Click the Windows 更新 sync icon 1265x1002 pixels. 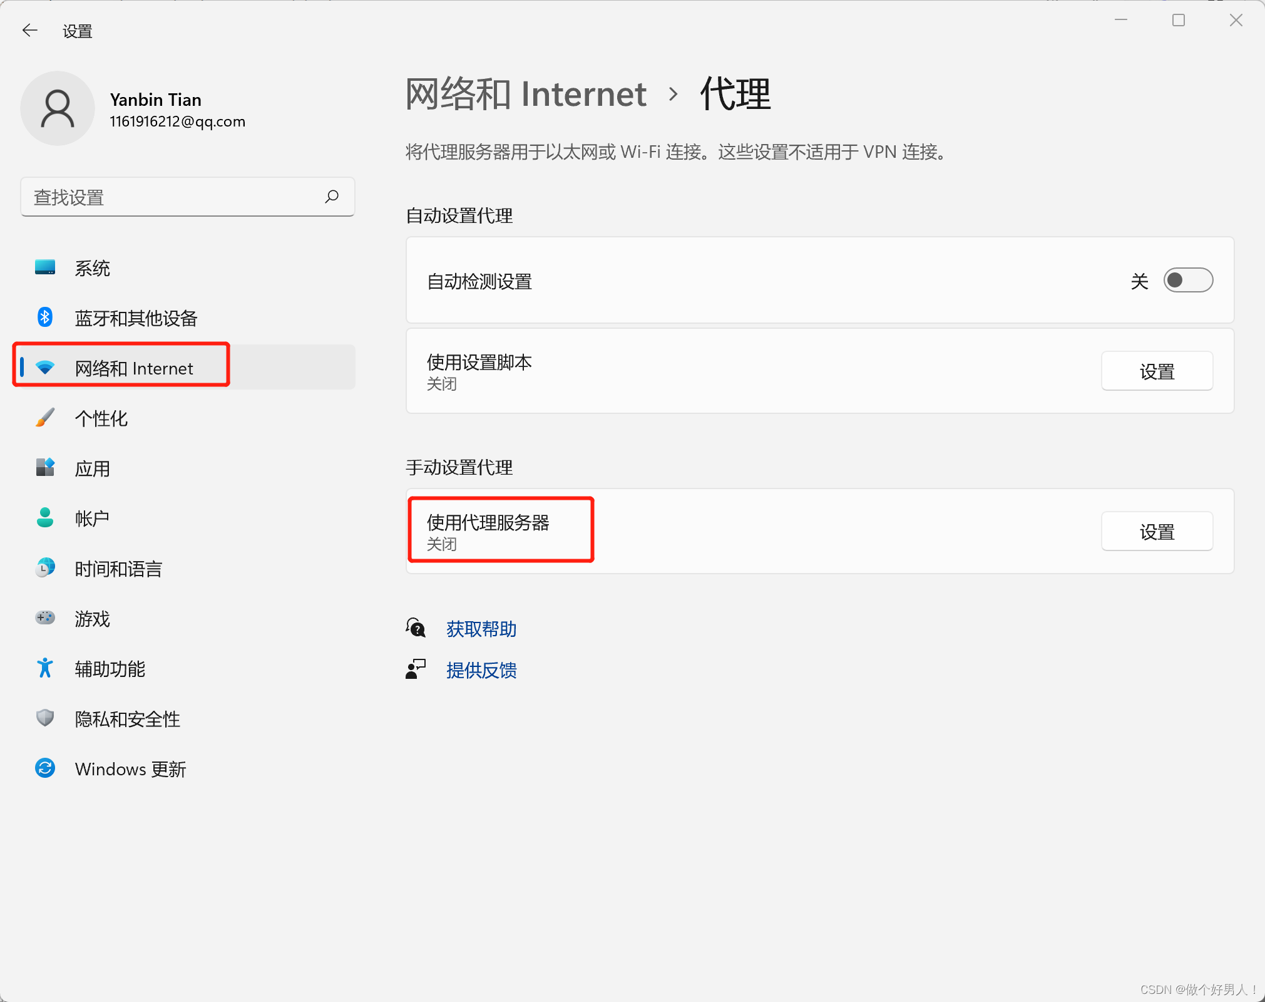pos(45,768)
